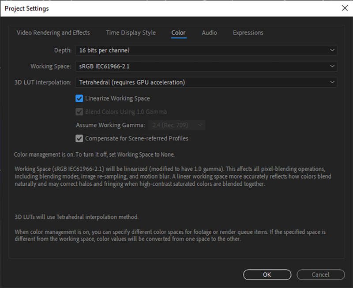Click the chevron on 3D LUT Interpolation field
This screenshot has height=288, width=353.
coord(332,82)
